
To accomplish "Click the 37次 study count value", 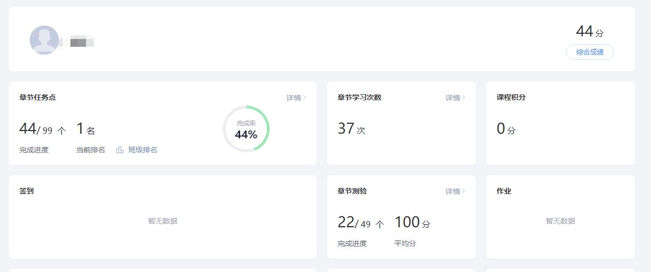I will tap(351, 129).
